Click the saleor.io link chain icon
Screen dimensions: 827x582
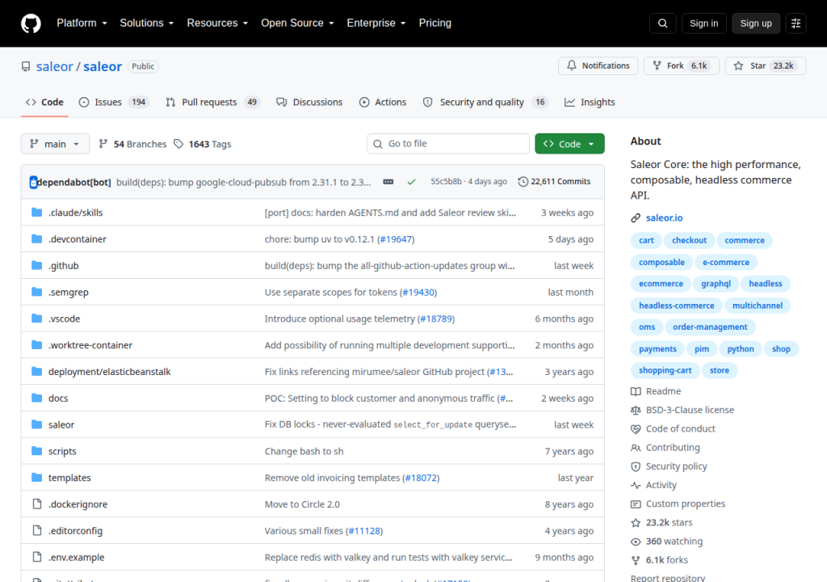click(x=636, y=218)
